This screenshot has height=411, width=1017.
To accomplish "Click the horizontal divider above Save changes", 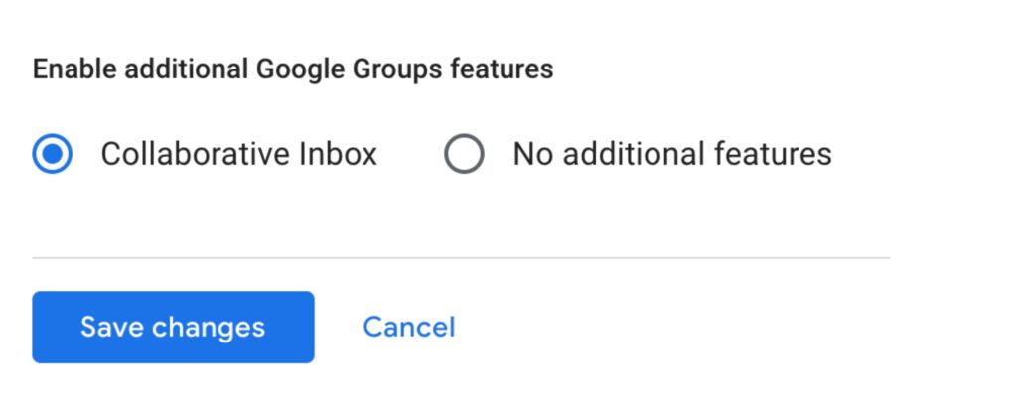I will (x=461, y=258).
